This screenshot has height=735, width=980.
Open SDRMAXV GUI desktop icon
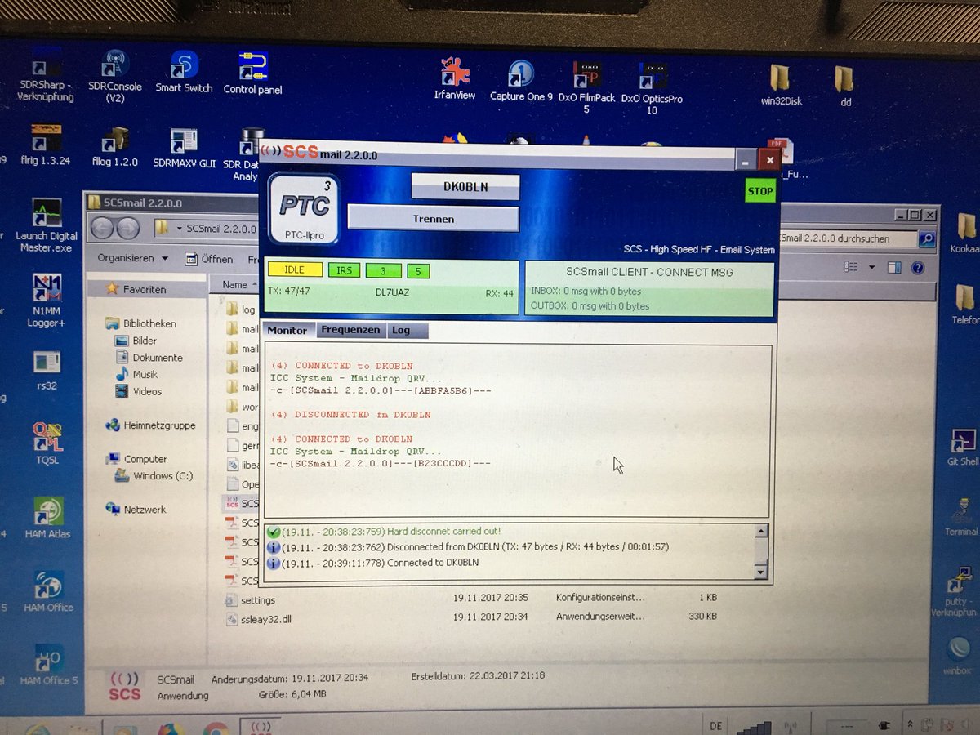tap(185, 149)
